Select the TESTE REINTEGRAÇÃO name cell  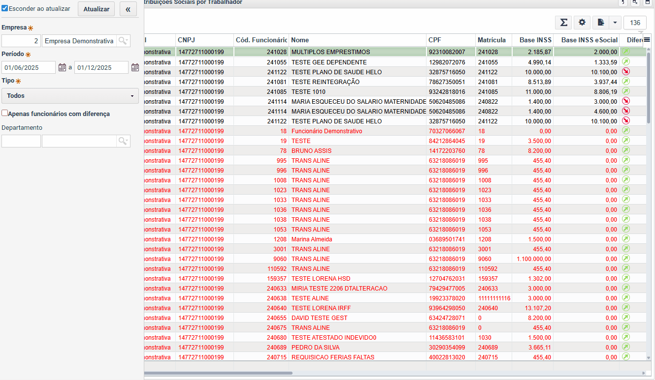[x=358, y=82]
